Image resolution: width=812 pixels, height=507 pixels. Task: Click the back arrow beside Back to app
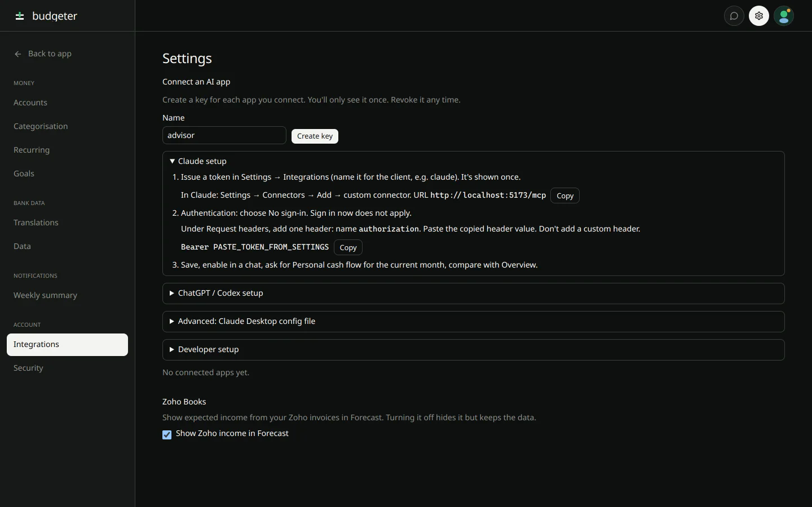18,54
